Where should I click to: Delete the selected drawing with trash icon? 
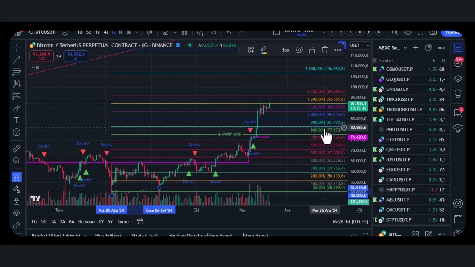(325, 50)
